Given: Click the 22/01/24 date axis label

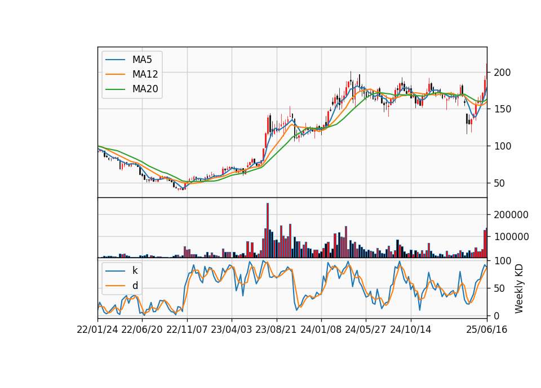Looking at the screenshot, I should (97, 330).
